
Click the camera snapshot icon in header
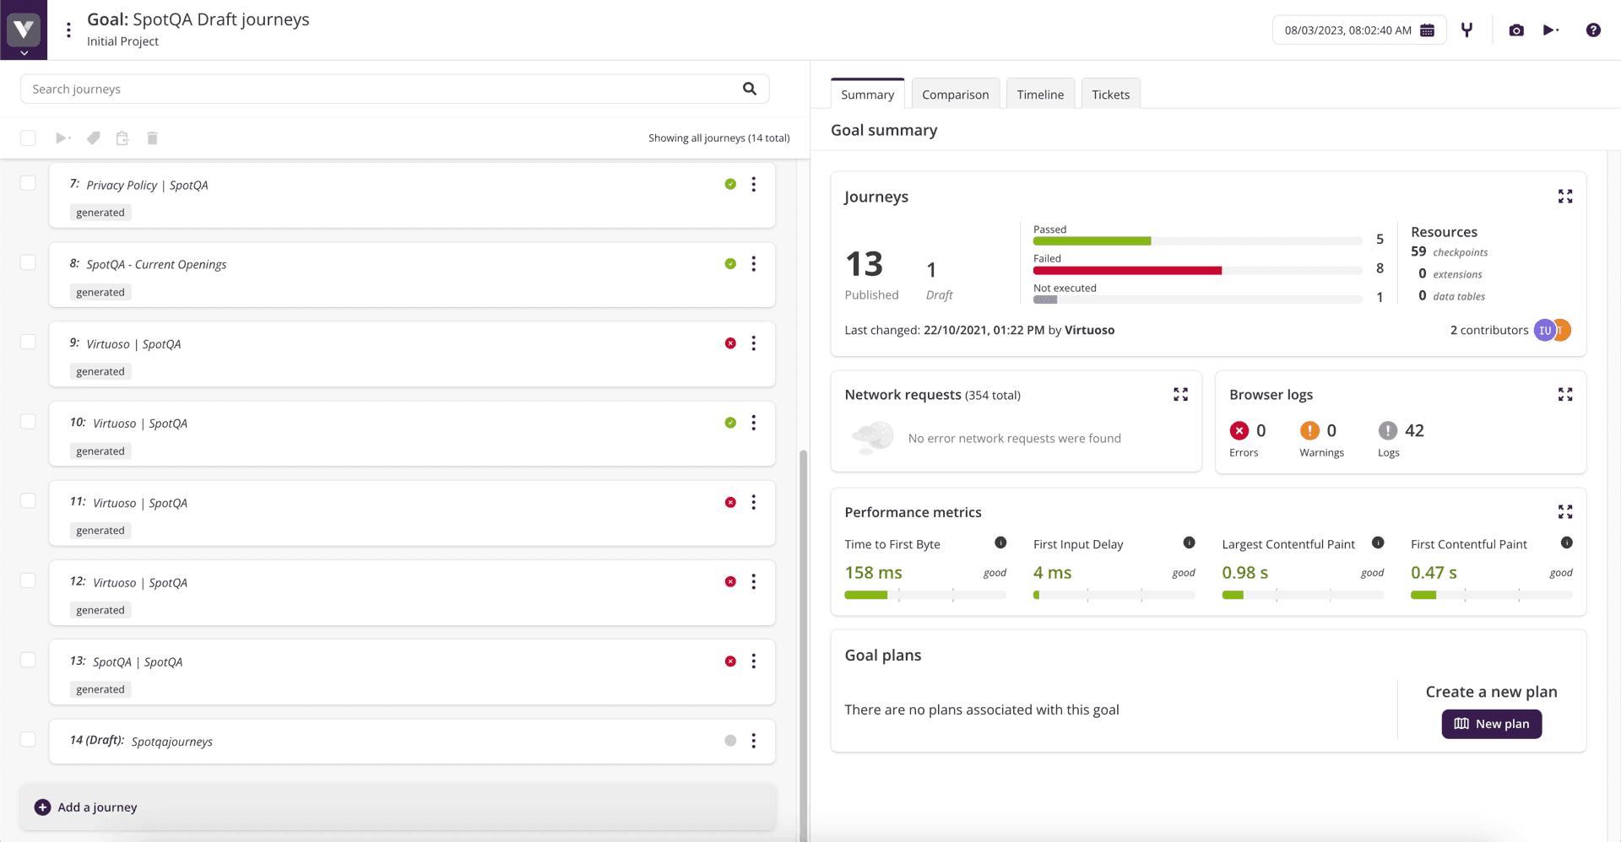(x=1516, y=30)
